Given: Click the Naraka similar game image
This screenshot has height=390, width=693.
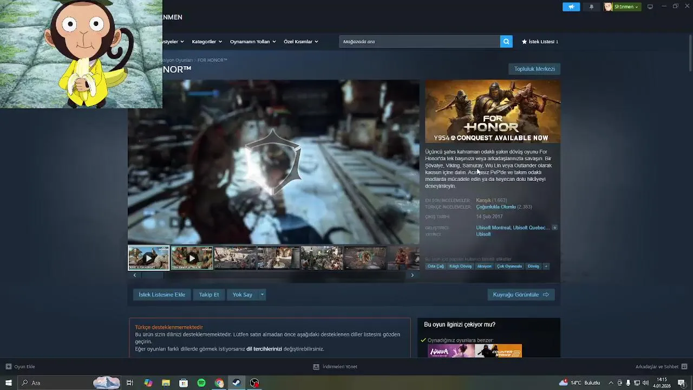Looking at the screenshot, I should pos(451,350).
